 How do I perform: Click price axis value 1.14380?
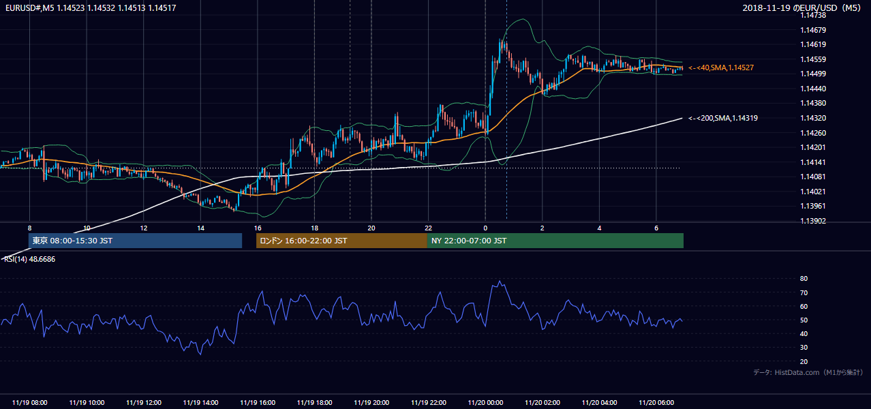point(813,103)
